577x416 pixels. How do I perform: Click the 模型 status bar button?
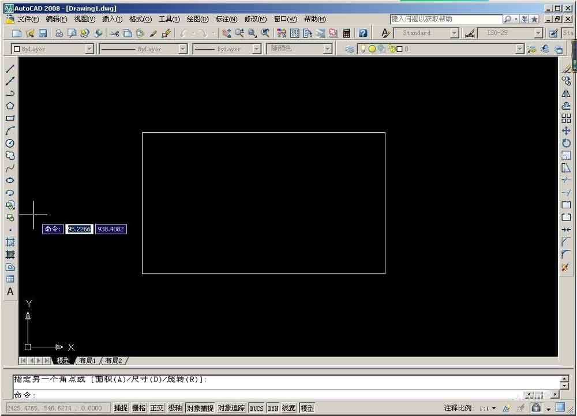point(308,408)
